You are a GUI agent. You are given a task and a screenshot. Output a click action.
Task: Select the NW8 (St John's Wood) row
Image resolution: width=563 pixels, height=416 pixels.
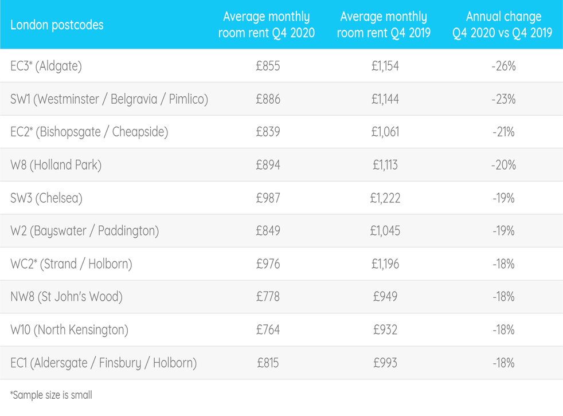tap(67, 297)
